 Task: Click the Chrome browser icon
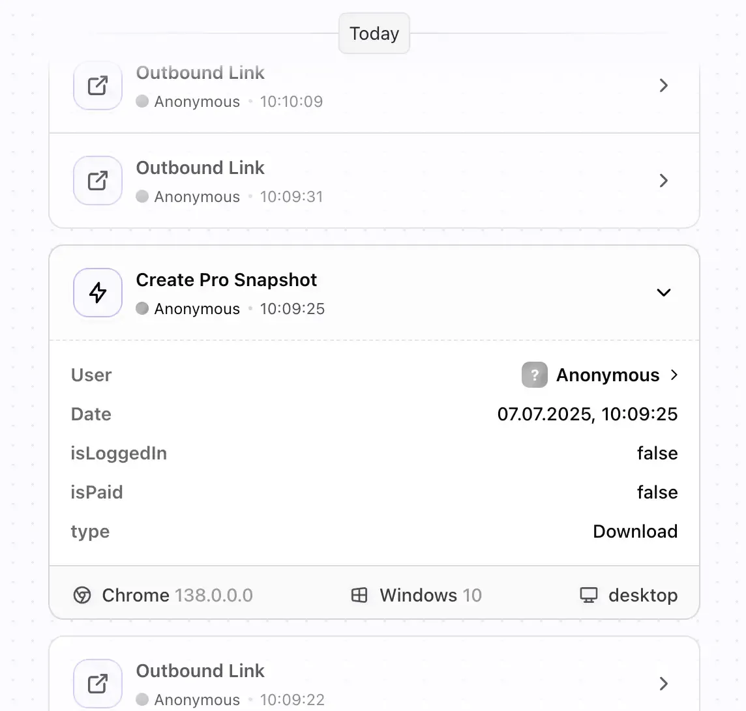point(82,595)
